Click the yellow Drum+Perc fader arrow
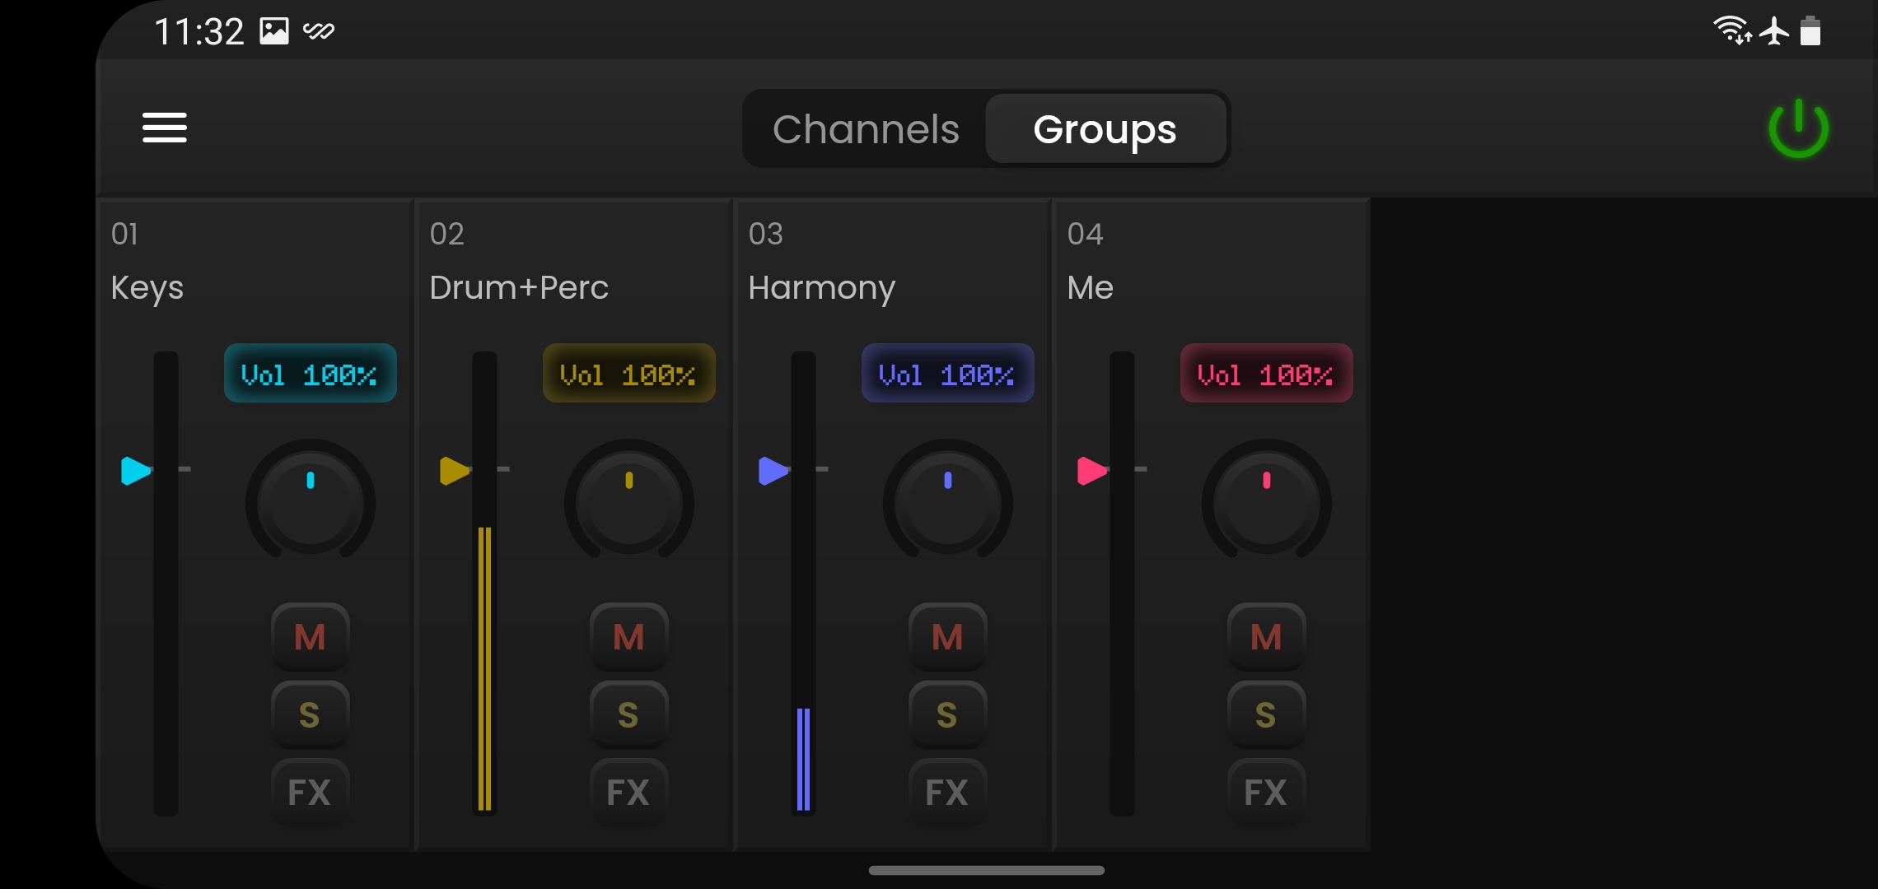The image size is (1878, 889). pyautogui.click(x=454, y=471)
